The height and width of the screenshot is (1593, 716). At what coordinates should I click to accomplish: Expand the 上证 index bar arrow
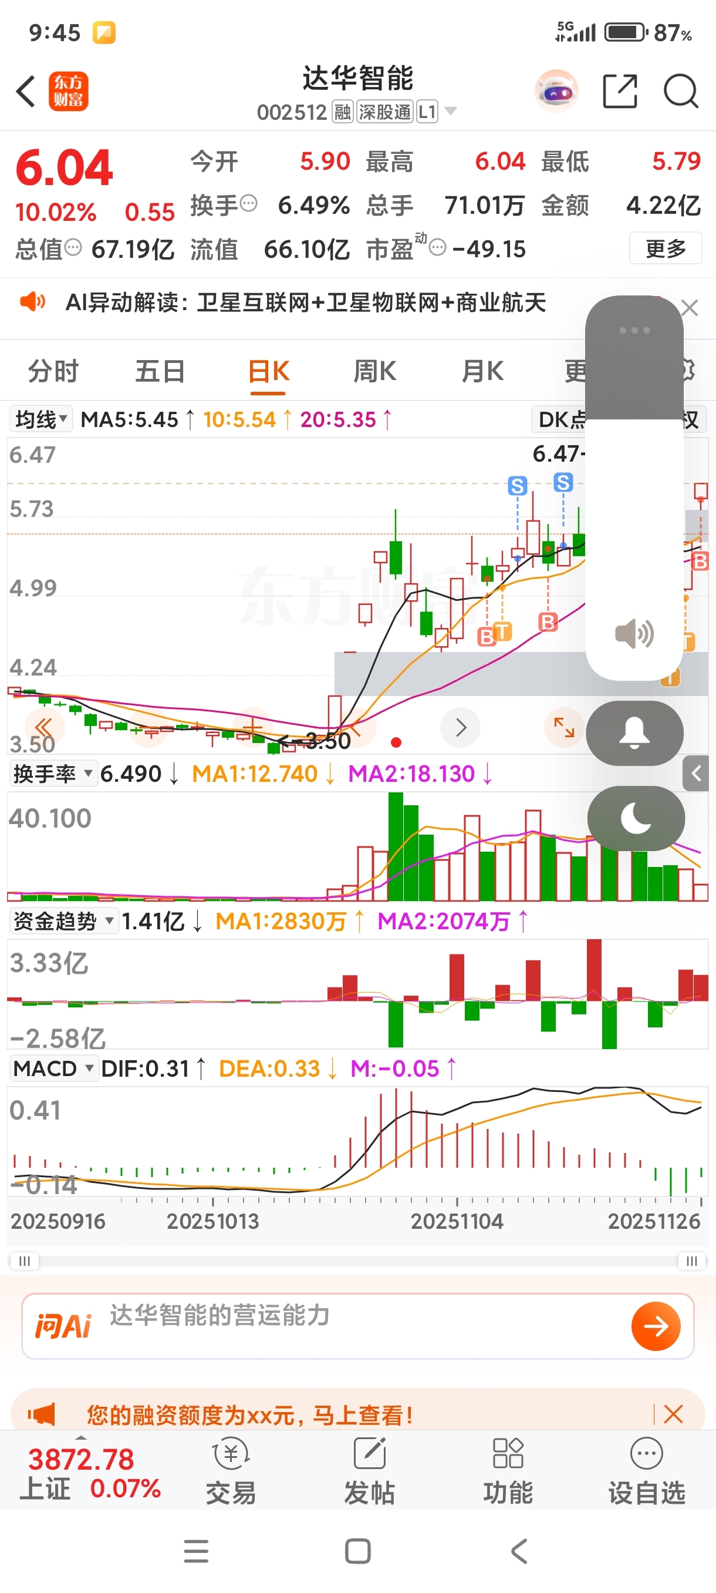pyautogui.click(x=81, y=1437)
